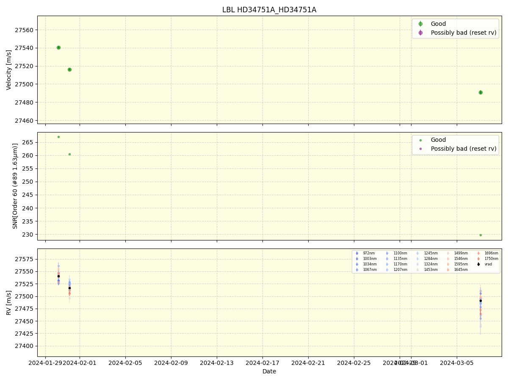Click the 2024-02-17 date tick label
This screenshot has height=381, width=508.
click(x=262, y=363)
